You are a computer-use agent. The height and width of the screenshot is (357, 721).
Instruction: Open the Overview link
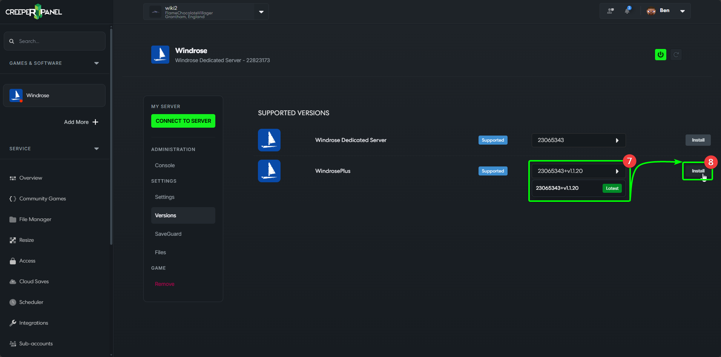(x=31, y=178)
